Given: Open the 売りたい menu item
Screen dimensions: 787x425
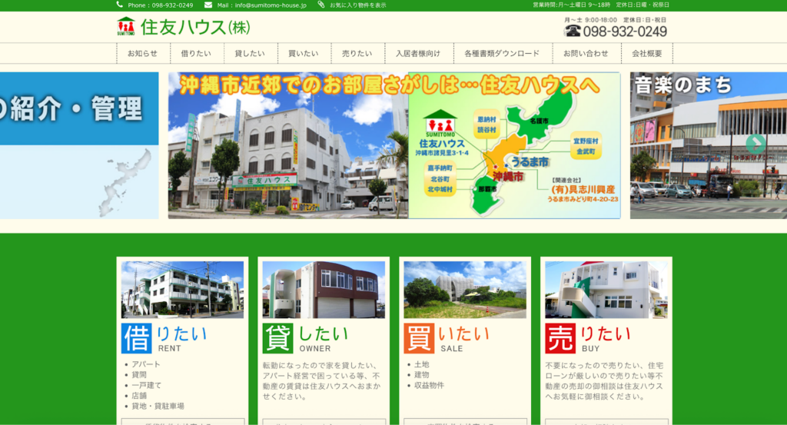Looking at the screenshot, I should tap(358, 53).
